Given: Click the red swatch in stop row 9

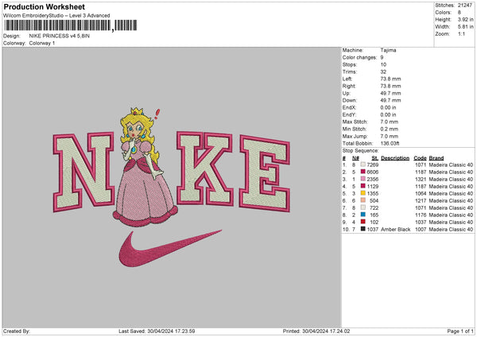Looking at the screenshot, I should (363, 222).
